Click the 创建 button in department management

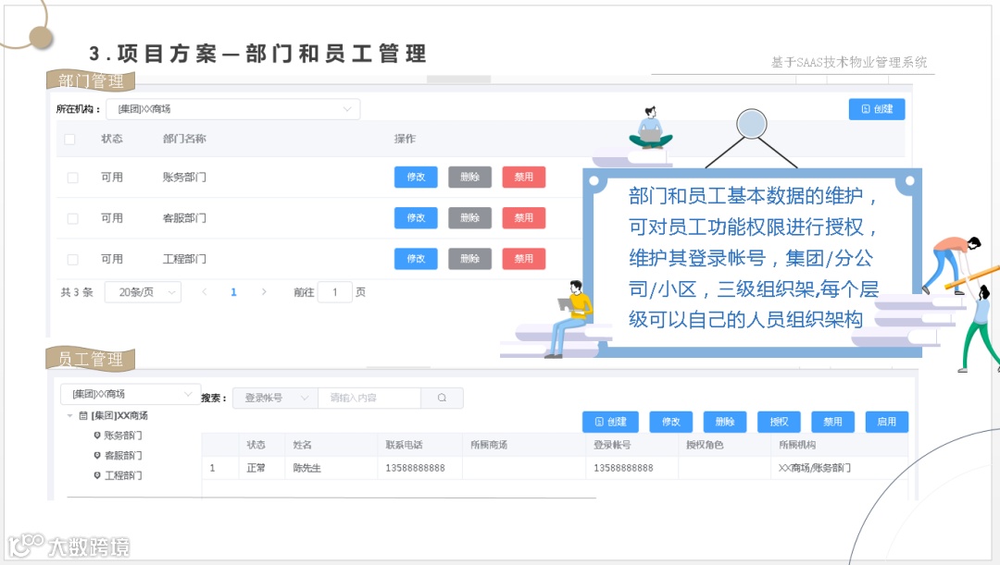876,109
